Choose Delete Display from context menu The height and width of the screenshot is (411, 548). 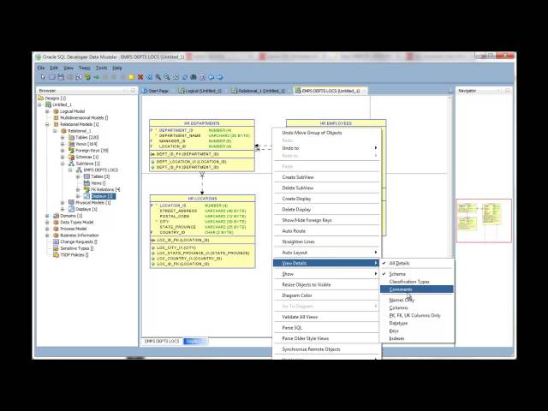[327, 209]
